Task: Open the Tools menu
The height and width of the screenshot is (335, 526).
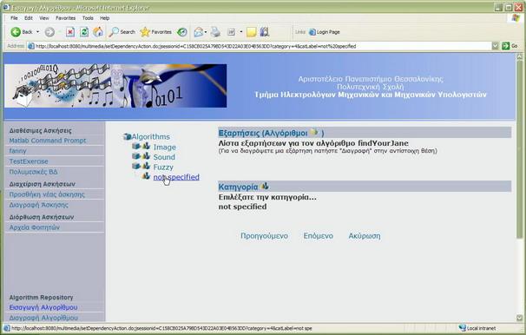Action: [x=88, y=18]
